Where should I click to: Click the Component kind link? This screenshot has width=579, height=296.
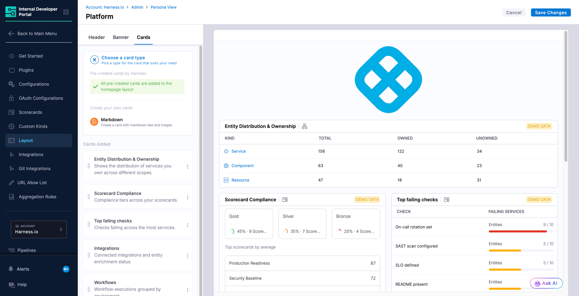pyautogui.click(x=243, y=166)
